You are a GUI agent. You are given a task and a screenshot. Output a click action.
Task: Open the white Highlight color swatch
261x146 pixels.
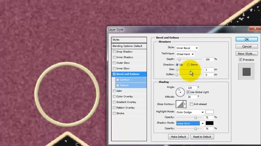point(210,112)
